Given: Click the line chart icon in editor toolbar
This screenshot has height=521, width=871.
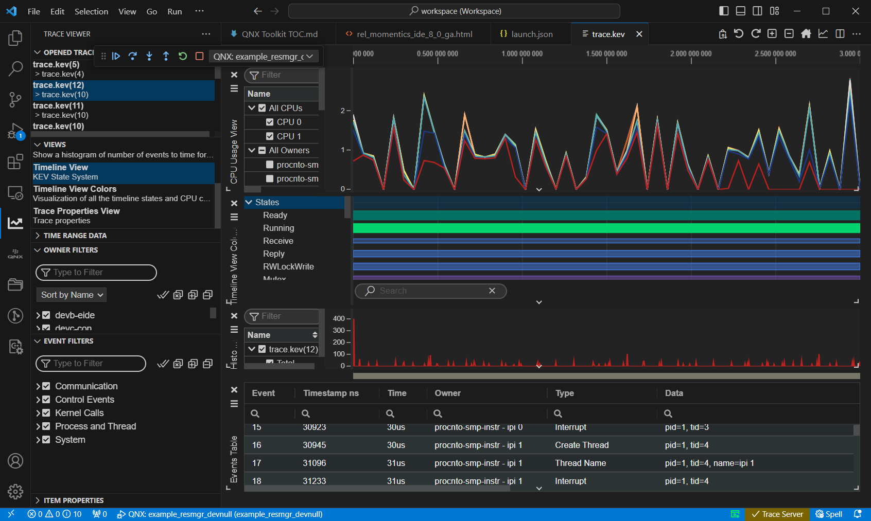Looking at the screenshot, I should [x=823, y=34].
